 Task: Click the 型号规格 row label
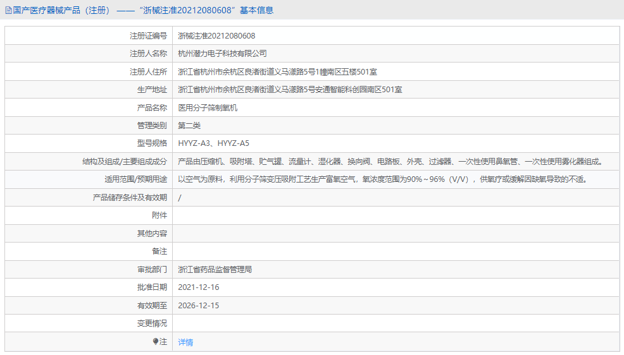coord(152,143)
